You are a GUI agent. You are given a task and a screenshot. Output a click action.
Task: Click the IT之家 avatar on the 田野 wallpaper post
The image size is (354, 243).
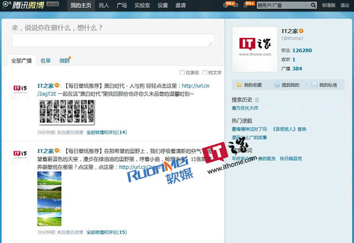pyautogui.click(x=20, y=156)
